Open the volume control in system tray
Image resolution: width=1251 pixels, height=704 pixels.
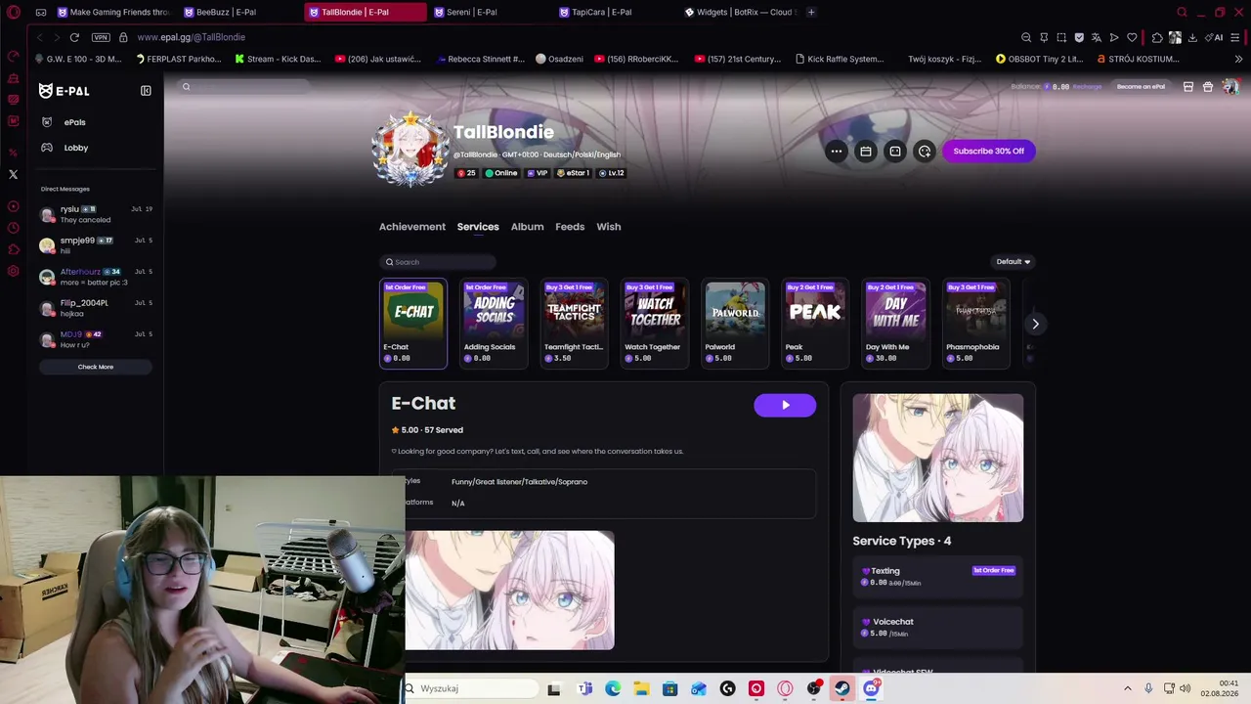pyautogui.click(x=1185, y=688)
